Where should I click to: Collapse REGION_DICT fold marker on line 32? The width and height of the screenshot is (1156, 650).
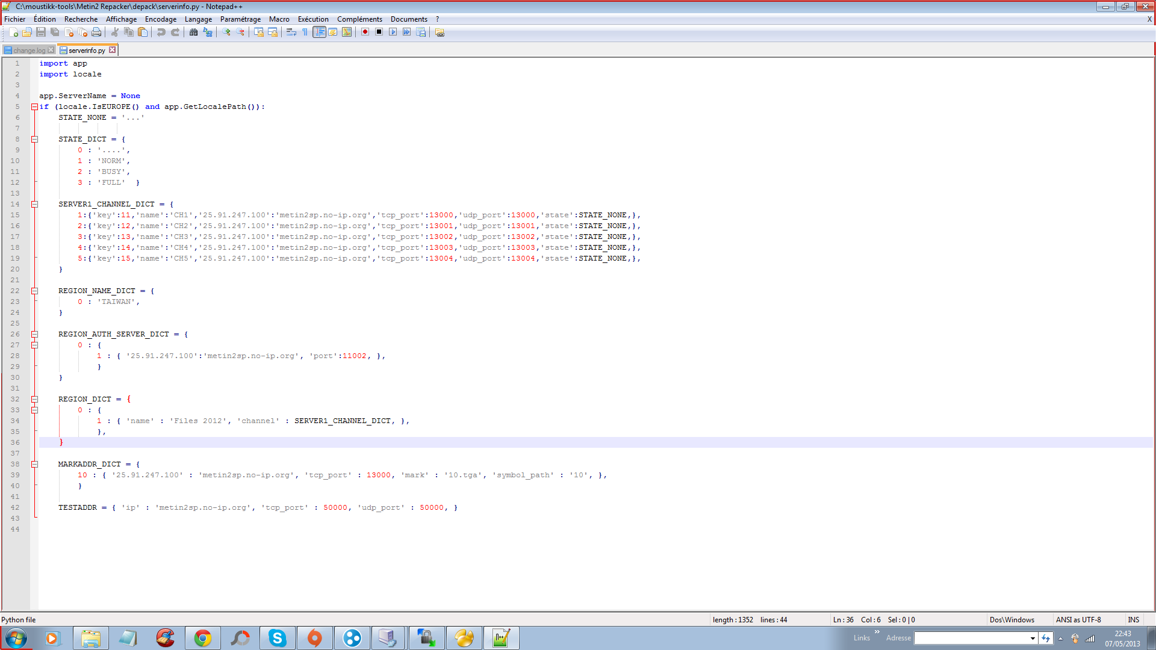click(34, 400)
